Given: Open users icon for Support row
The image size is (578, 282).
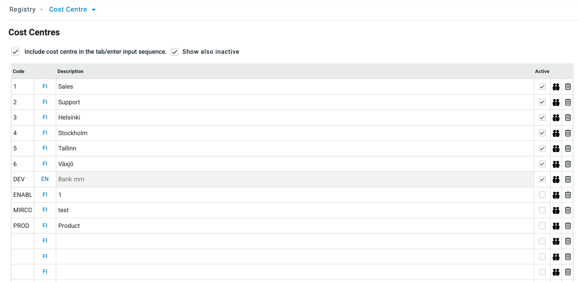Looking at the screenshot, I should pos(556,102).
